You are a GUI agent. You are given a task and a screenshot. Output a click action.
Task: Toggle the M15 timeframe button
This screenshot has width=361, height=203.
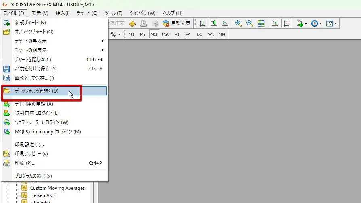pos(154,35)
